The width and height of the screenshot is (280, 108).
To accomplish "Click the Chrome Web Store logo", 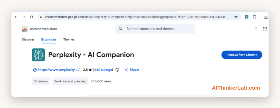I will (25, 29).
